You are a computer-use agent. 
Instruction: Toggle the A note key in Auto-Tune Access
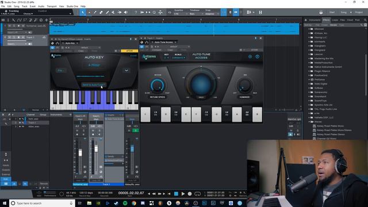tap(237, 114)
